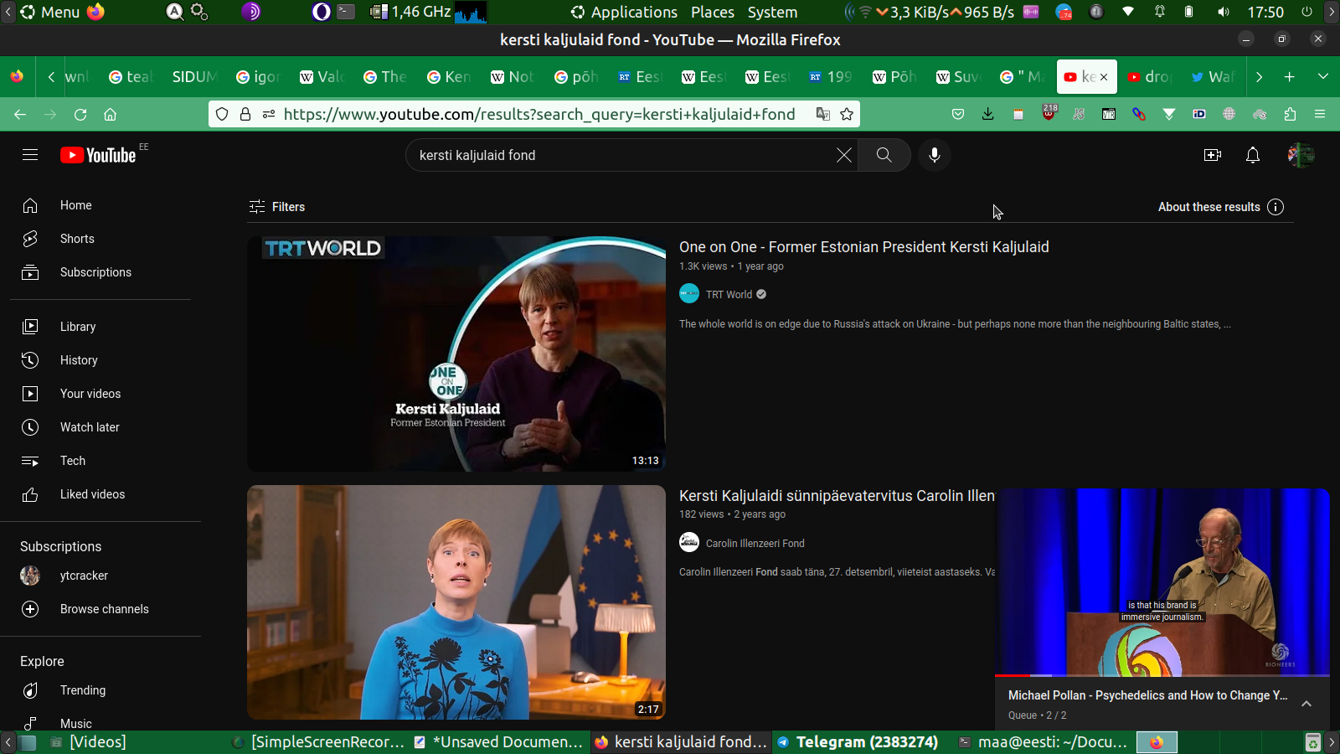Open the Menu button in the top panel
The width and height of the screenshot is (1340, 754).
click(x=50, y=12)
